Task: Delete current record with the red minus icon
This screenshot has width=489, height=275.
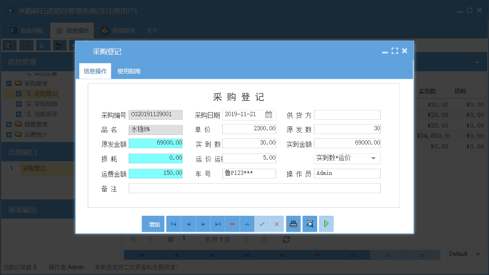Action: coord(232,224)
